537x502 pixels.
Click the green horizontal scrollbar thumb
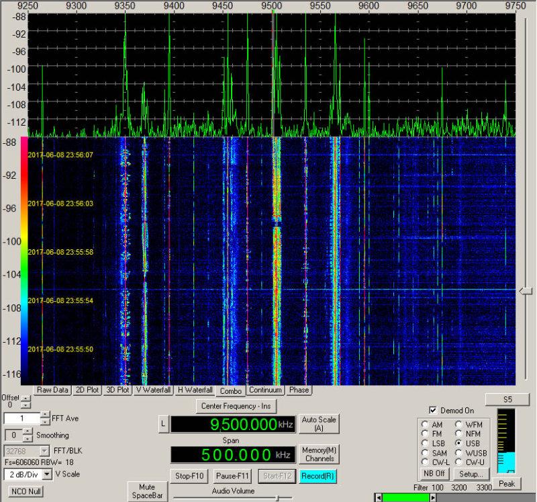405,497
